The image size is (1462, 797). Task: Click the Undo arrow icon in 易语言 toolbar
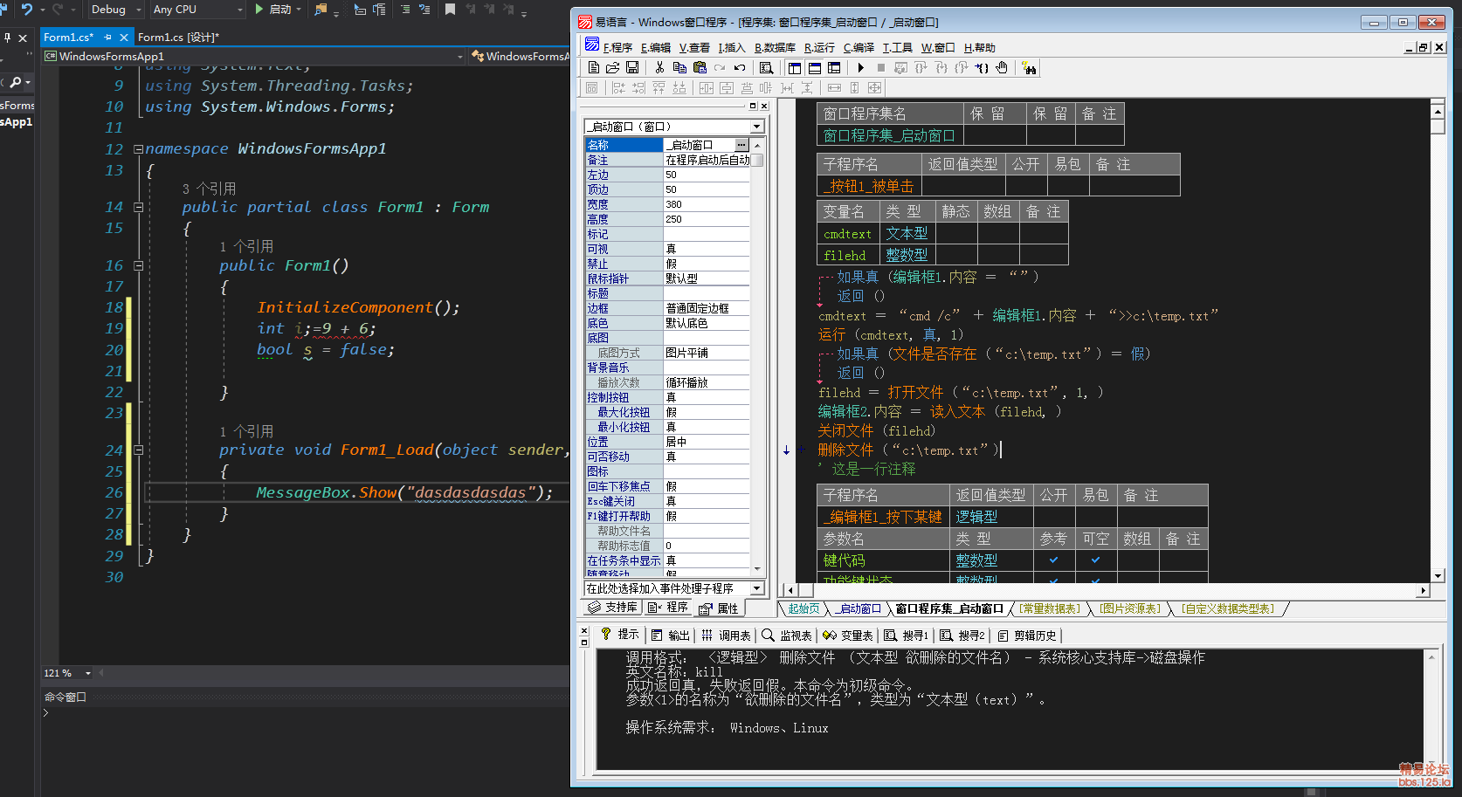[740, 67]
